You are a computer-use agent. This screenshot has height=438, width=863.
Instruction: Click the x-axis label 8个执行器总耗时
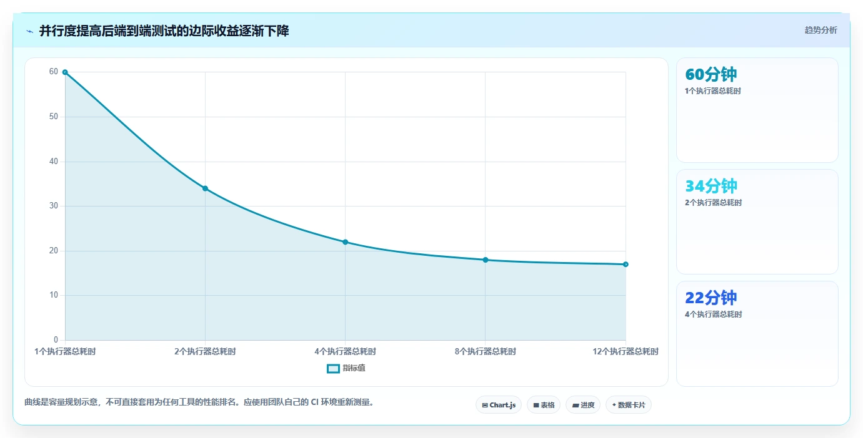(486, 352)
